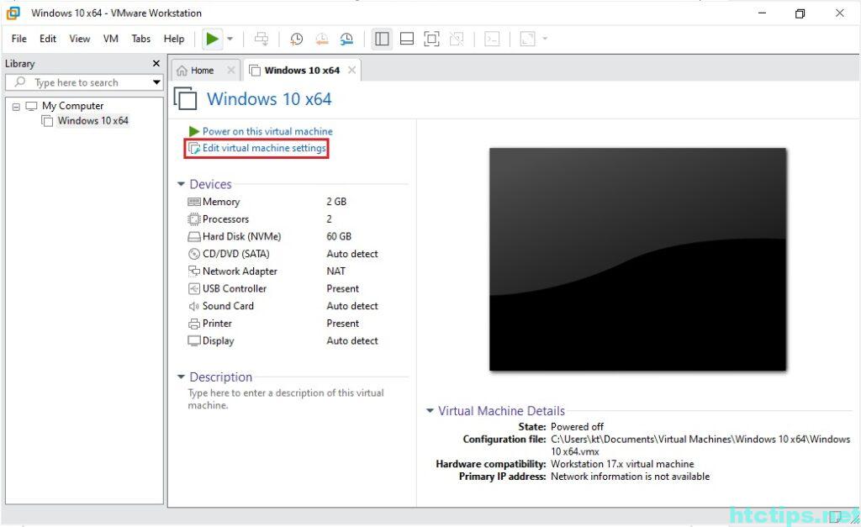Open the power options dropdown arrow
Image resolution: width=861 pixels, height=527 pixels.
coord(230,39)
